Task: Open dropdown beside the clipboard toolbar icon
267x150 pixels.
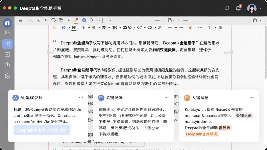Action: coord(260,20)
